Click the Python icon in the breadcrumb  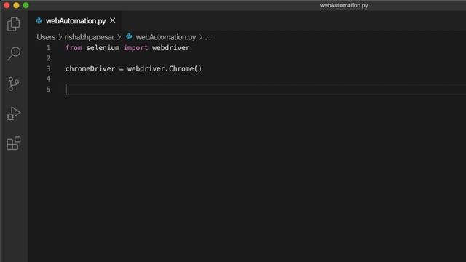129,37
